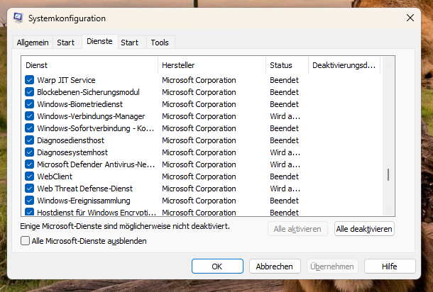
Task: Uncheck the Diagnosediensthost checkbox
Action: click(30, 140)
